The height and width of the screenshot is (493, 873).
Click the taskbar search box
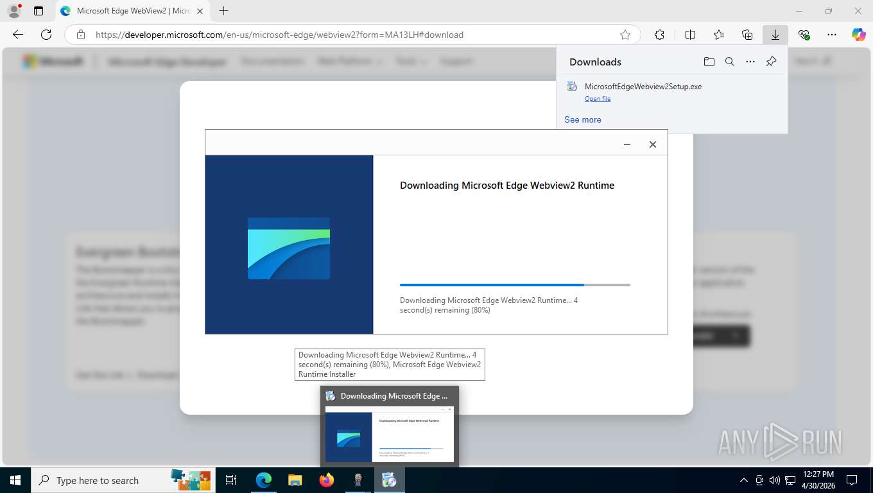click(124, 480)
